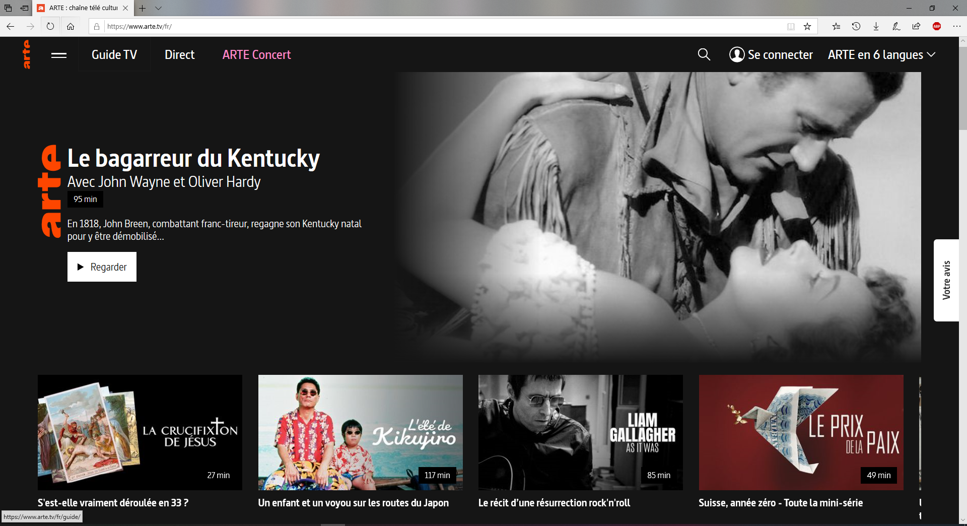Click Regarder play button
The image size is (967, 526).
102,267
